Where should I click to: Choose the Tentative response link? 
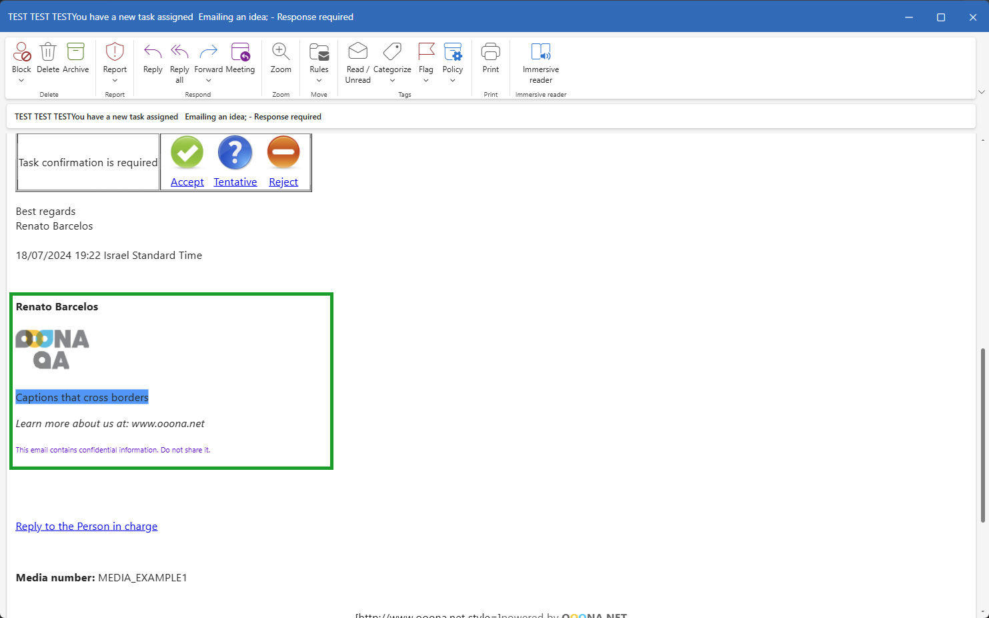(235, 182)
